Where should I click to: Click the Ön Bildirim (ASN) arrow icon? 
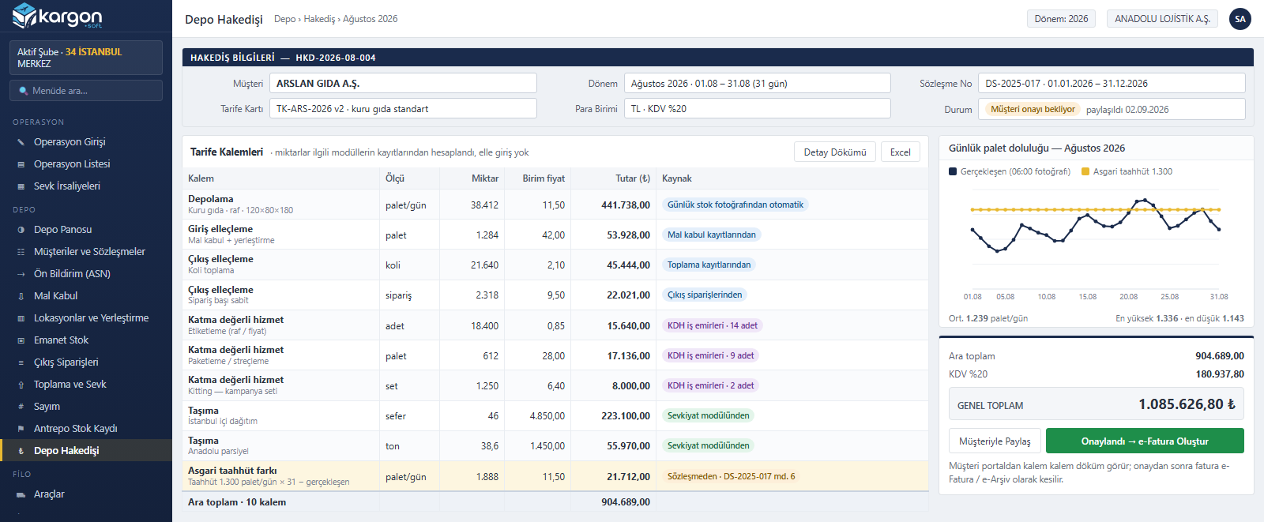(21, 274)
